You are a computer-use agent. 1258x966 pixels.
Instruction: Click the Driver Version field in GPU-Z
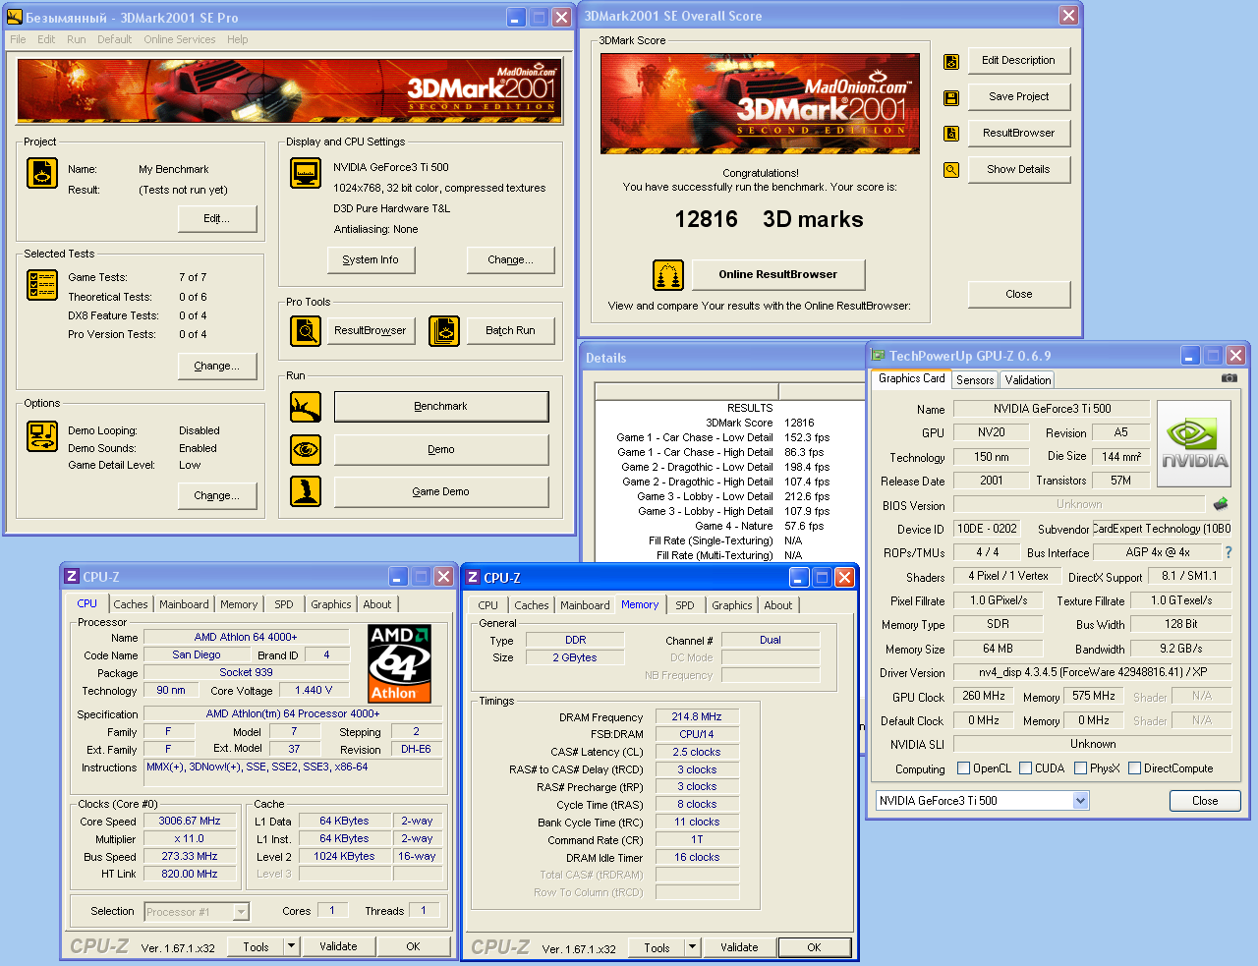click(x=1092, y=672)
